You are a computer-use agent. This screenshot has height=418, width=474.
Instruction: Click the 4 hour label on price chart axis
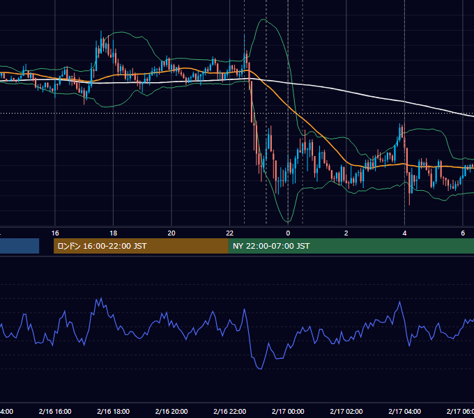[404, 233]
